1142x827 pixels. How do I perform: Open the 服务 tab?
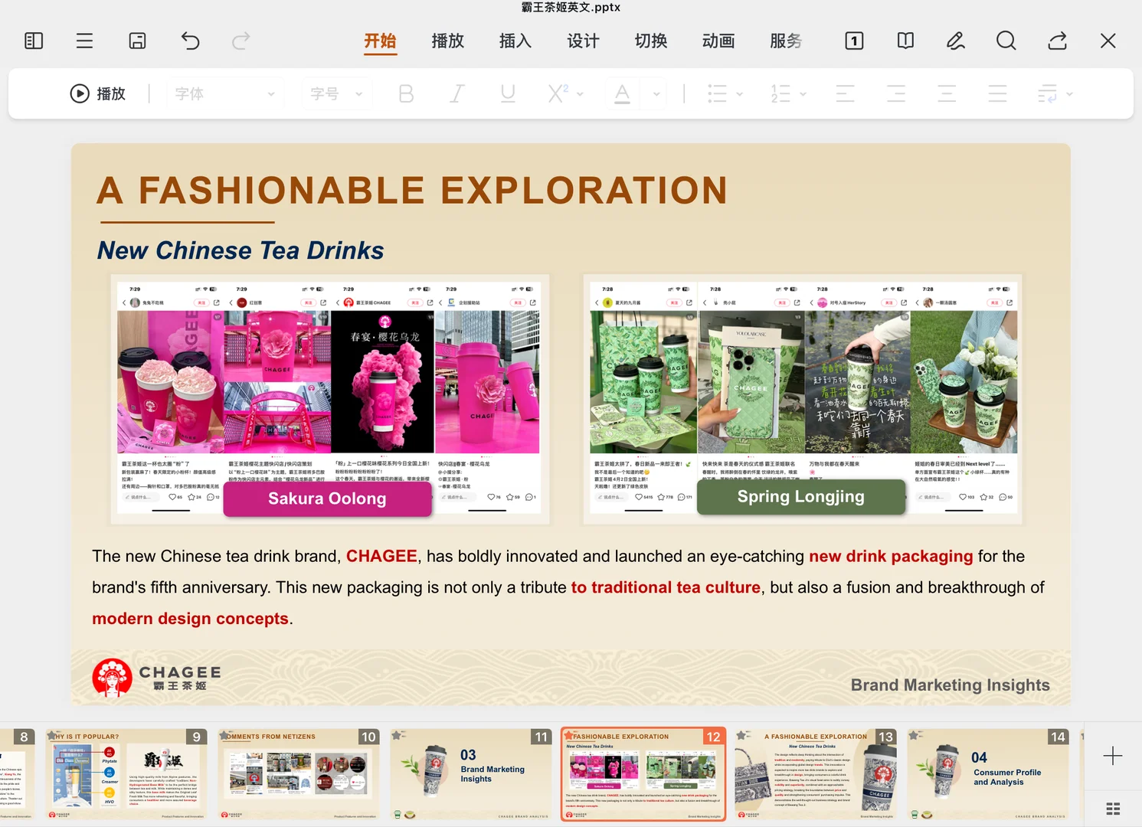coord(787,41)
